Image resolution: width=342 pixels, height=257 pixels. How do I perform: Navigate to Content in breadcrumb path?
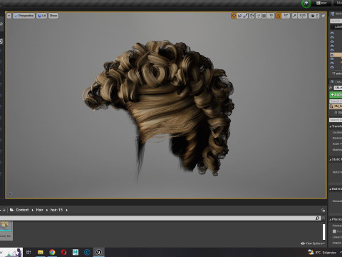point(22,210)
